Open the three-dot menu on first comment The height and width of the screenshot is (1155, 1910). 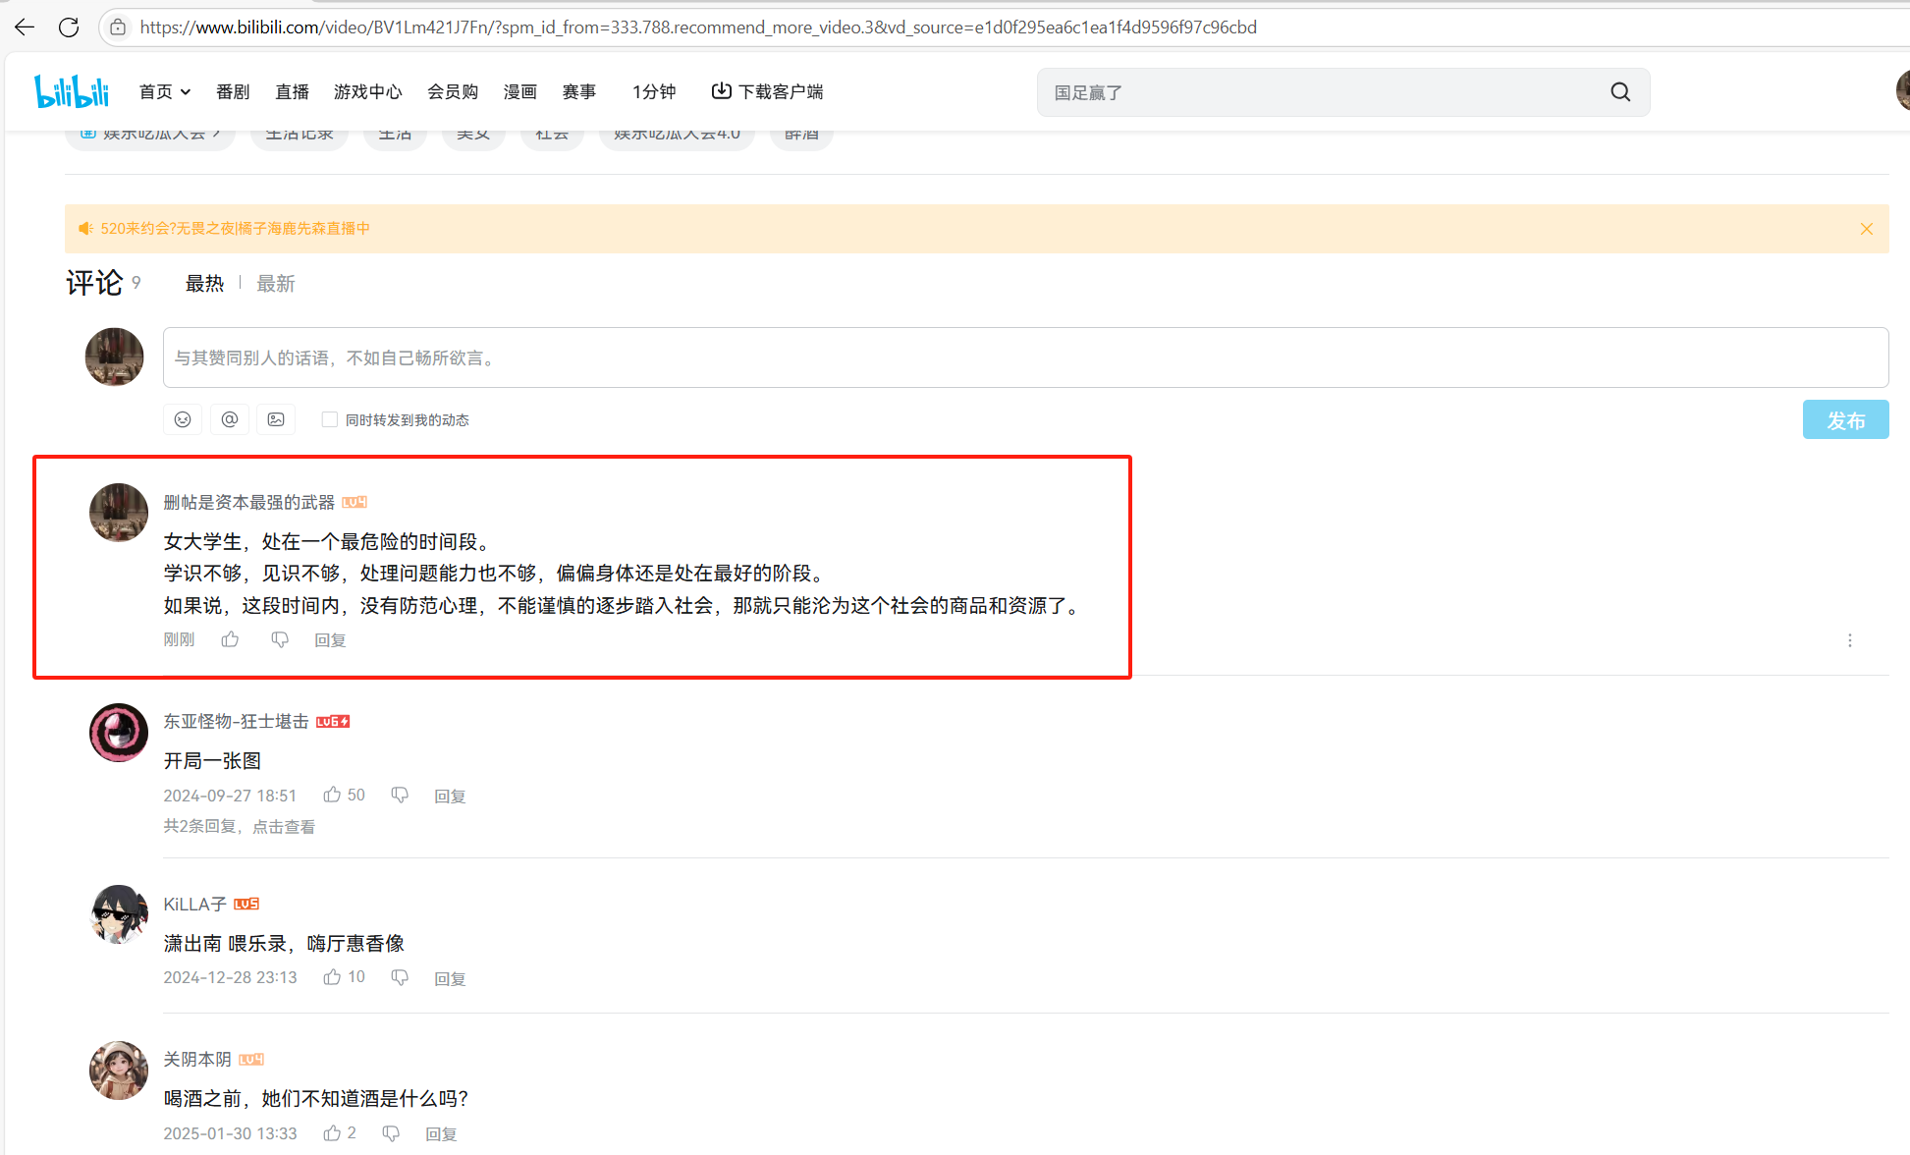pos(1850,640)
